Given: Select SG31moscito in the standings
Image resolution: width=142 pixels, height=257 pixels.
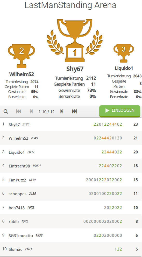Looking at the screenshot, I should pos(71,235).
